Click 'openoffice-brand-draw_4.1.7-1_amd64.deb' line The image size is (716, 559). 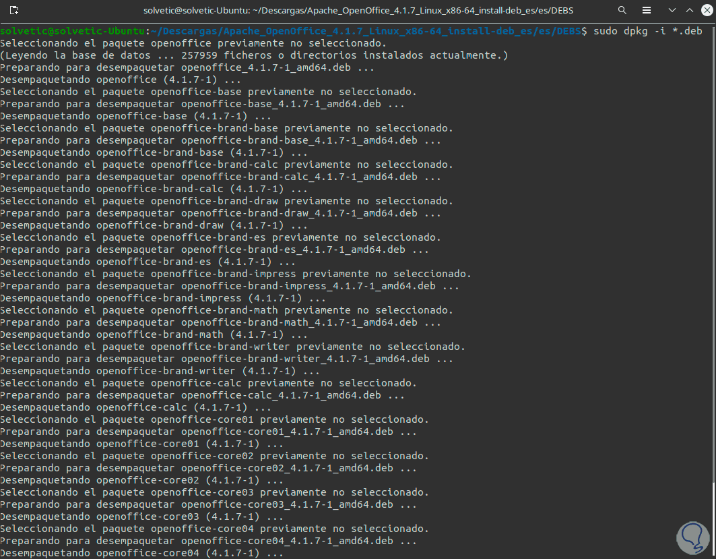[x=220, y=214]
